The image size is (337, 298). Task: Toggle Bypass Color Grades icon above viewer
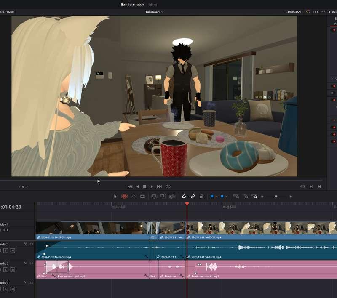308,12
